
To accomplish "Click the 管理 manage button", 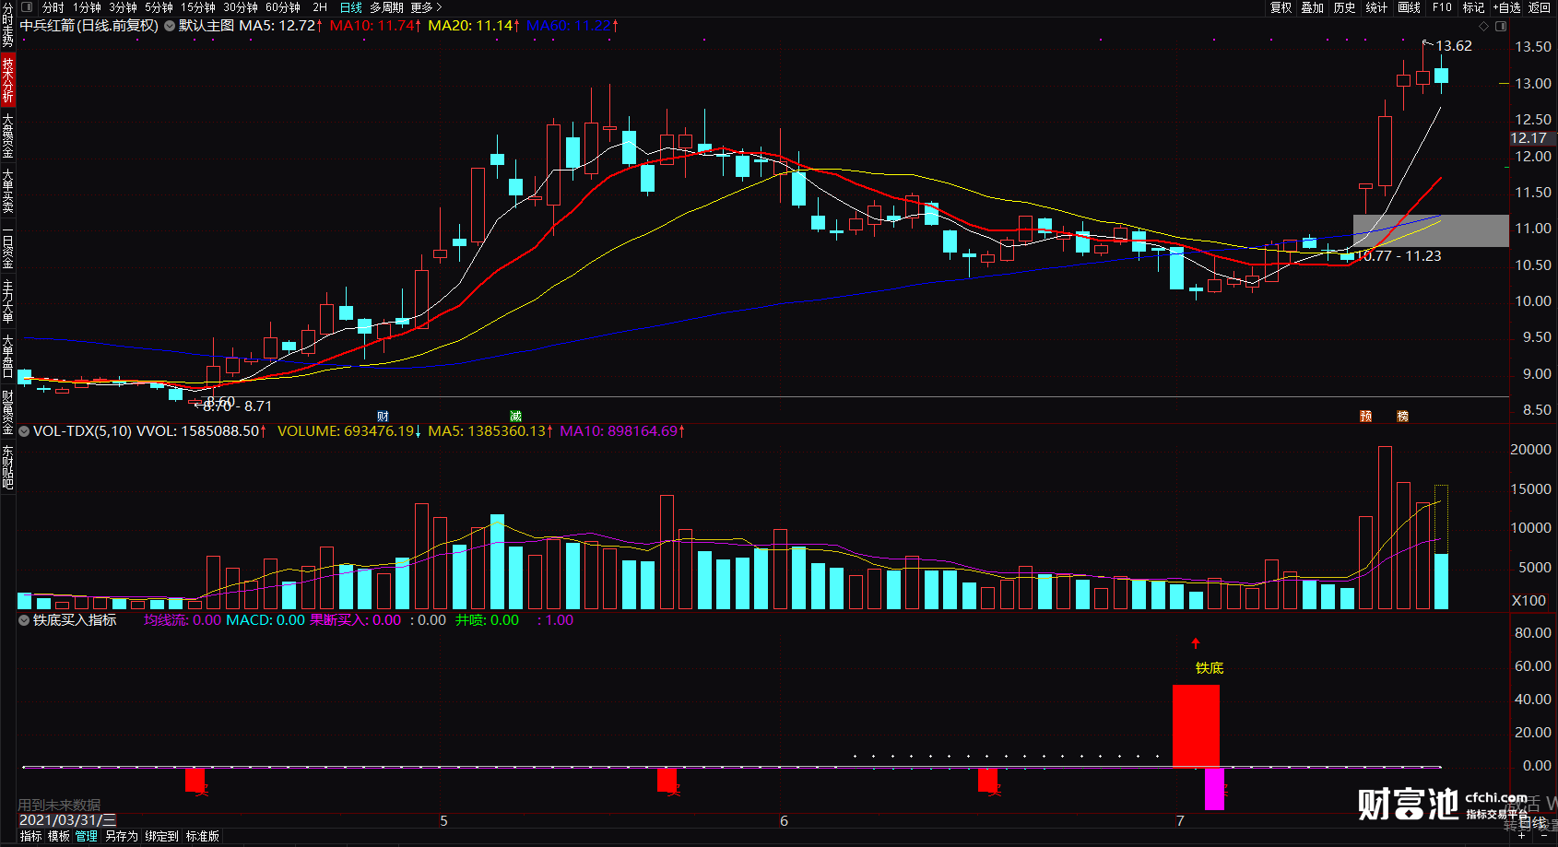I will click(87, 837).
